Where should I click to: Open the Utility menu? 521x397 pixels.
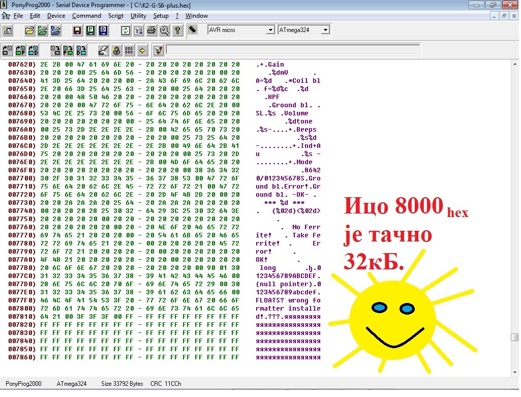click(x=138, y=16)
